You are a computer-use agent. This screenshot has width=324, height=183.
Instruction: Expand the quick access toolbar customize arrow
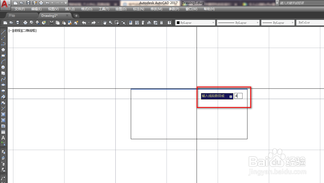point(66,3)
